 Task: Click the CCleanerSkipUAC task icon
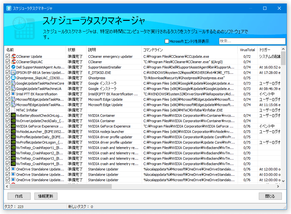pyautogui.click(x=13, y=62)
